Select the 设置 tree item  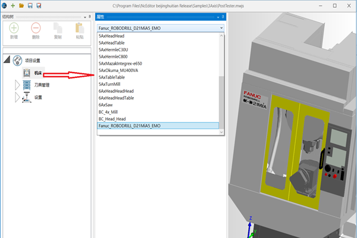(38, 98)
